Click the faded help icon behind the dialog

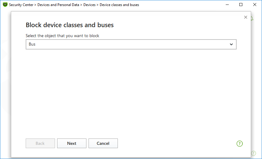[253, 153]
